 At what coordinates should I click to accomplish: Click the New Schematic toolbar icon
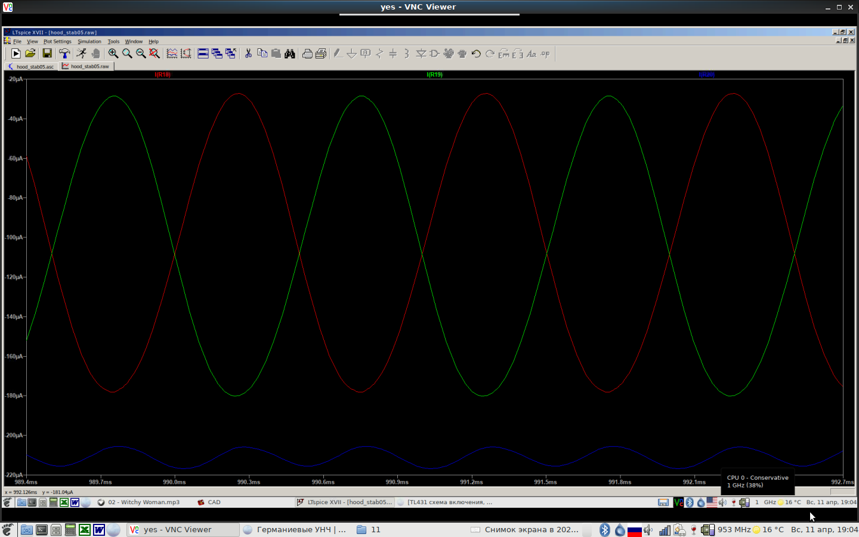(x=16, y=54)
